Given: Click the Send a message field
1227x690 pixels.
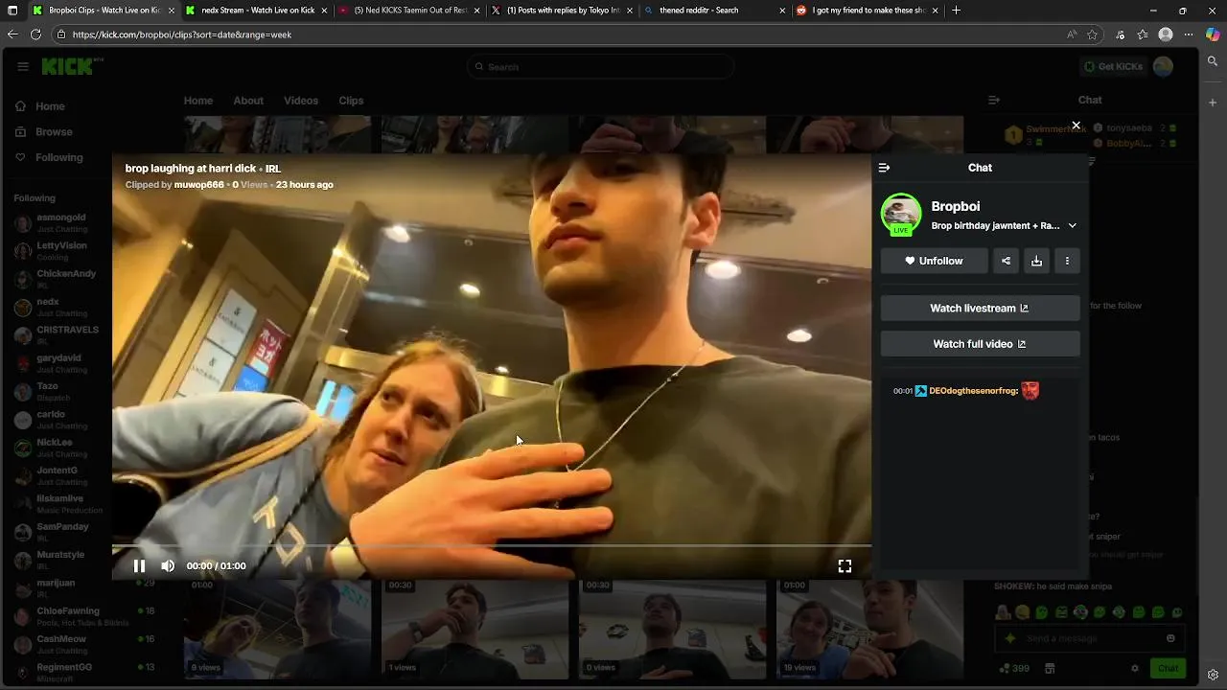Looking at the screenshot, I should [x=1089, y=638].
